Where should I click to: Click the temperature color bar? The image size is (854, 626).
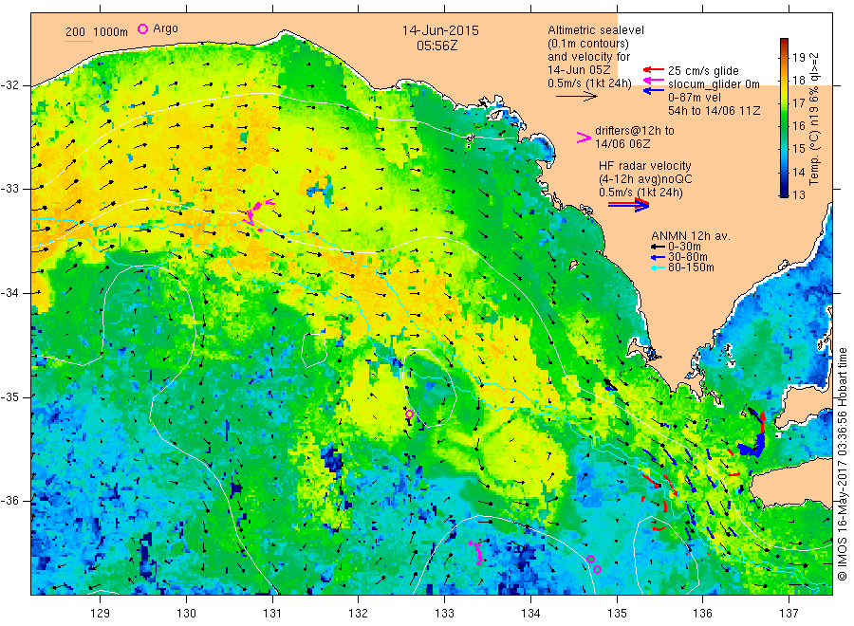[x=784, y=117]
